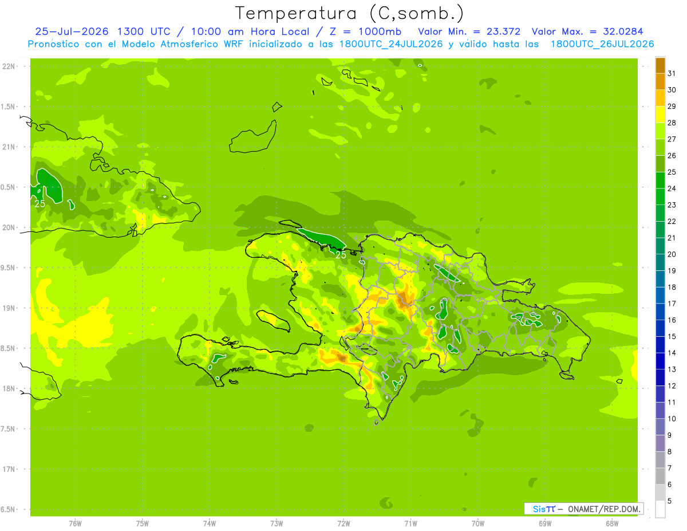The height and width of the screenshot is (531, 687).
Task: Click the olive green swatch between 25 and 26
Action: click(x=660, y=164)
